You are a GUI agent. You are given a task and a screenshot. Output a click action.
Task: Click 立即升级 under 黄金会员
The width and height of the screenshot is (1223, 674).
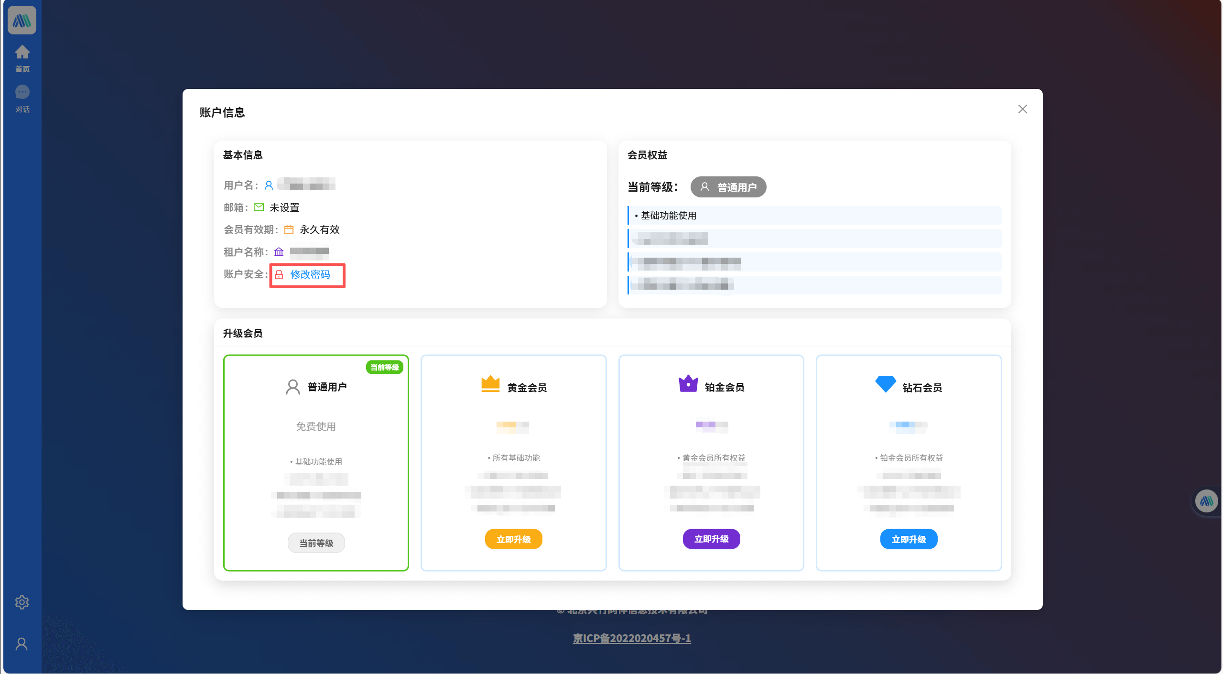tap(513, 539)
